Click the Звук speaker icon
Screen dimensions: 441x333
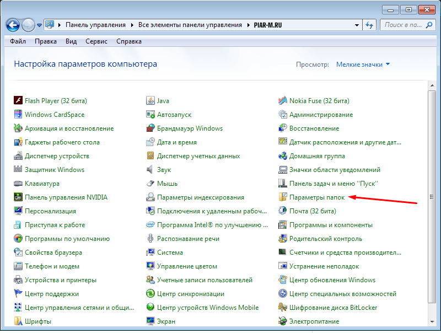pyautogui.click(x=150, y=169)
